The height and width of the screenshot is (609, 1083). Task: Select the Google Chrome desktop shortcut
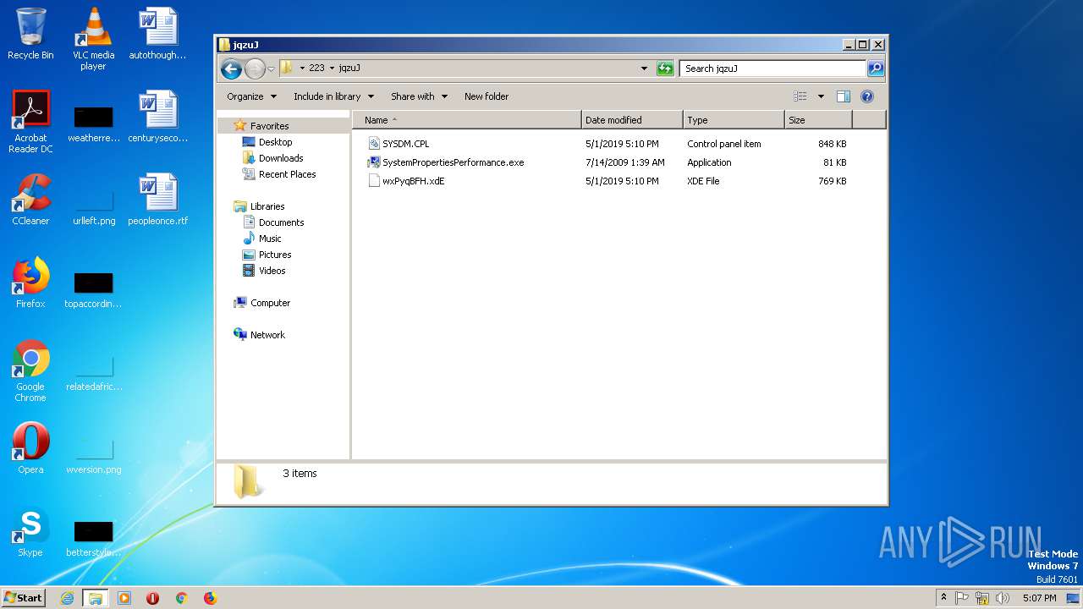click(x=30, y=370)
